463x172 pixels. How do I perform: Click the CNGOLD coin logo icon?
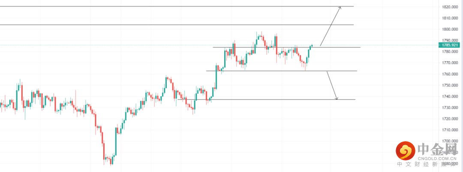click(405, 151)
